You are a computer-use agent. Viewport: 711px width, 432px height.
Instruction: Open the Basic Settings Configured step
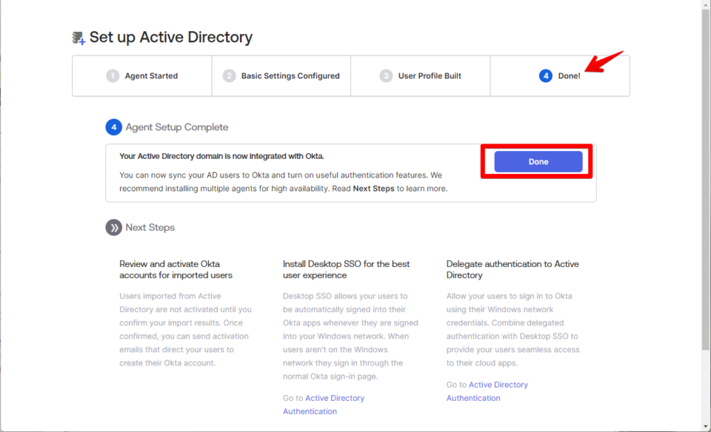(x=281, y=75)
